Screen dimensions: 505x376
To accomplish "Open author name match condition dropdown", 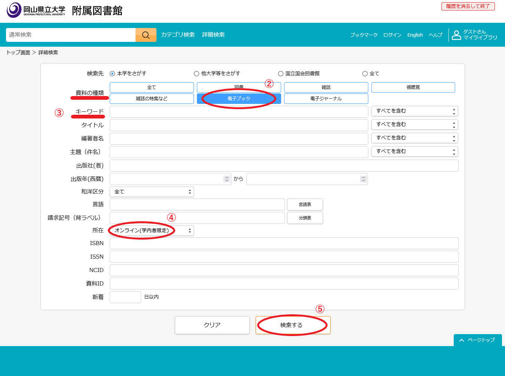I will click(415, 138).
